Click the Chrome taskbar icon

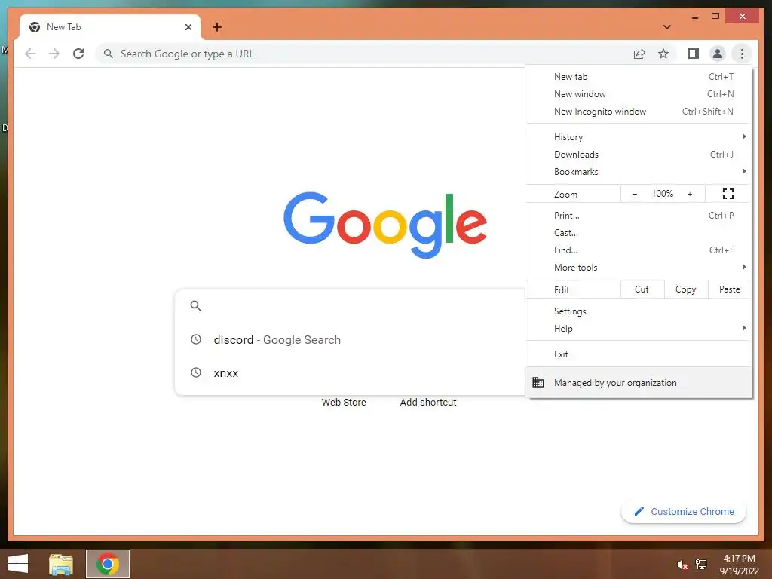[108, 564]
